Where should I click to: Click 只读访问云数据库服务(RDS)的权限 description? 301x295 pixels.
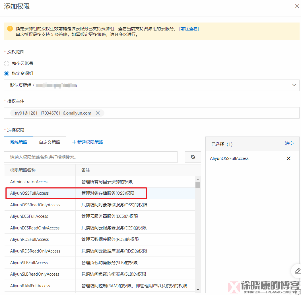coord(114,251)
